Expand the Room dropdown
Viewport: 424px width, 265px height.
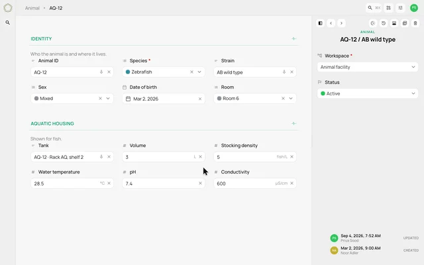pyautogui.click(x=291, y=99)
